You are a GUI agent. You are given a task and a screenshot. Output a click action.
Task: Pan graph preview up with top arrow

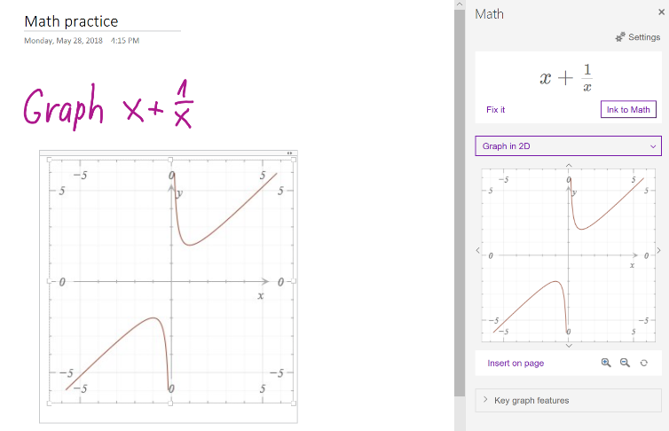[569, 164]
